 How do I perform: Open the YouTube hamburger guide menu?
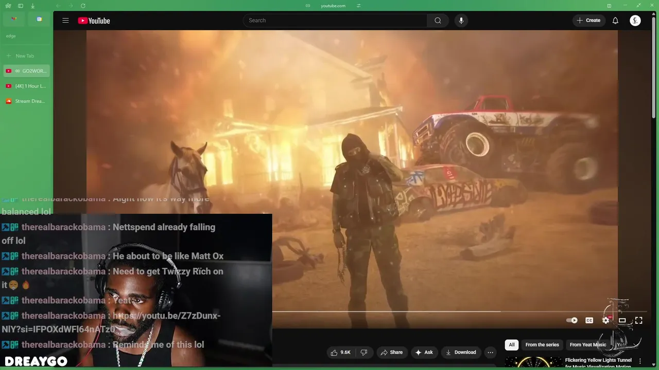click(x=65, y=21)
